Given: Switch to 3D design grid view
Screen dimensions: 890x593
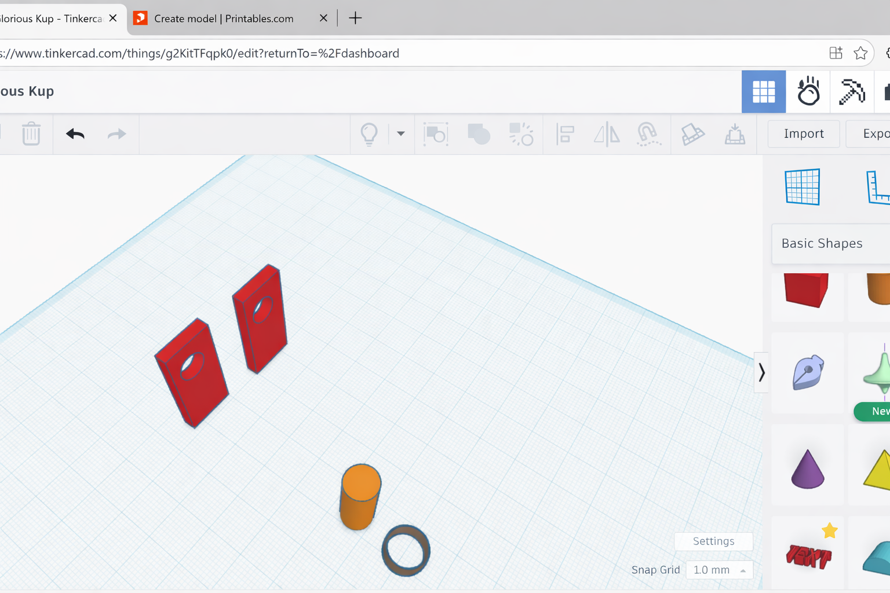Looking at the screenshot, I should coord(764,91).
